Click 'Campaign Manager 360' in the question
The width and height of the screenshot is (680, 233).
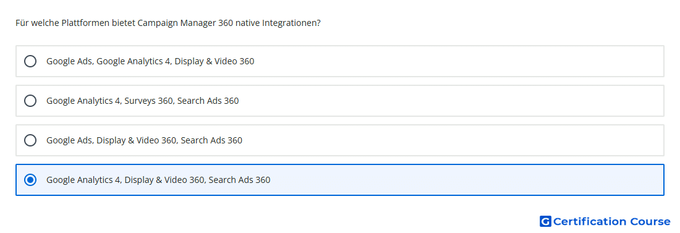[x=185, y=23]
